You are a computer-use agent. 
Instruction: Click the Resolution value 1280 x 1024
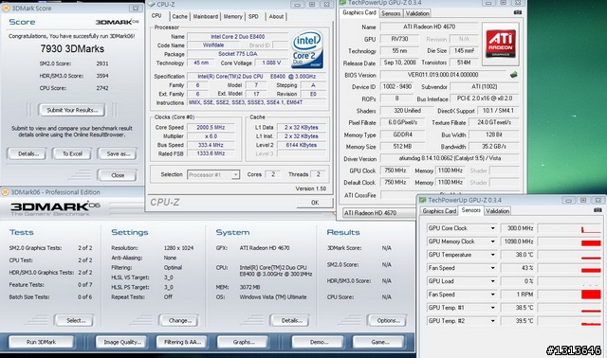(178, 248)
